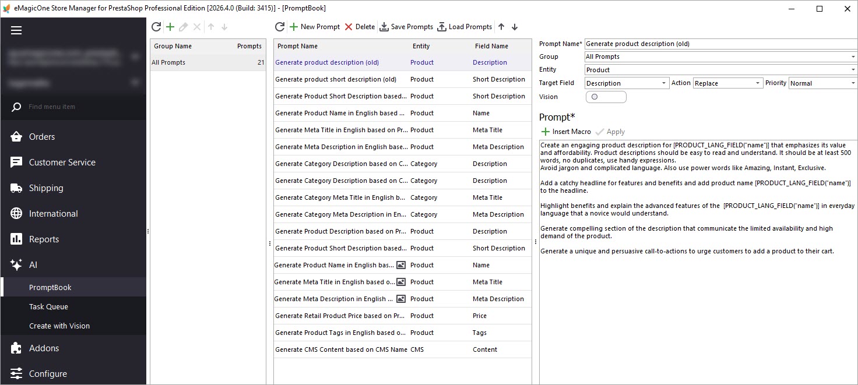The height and width of the screenshot is (385, 858).
Task: Delete the selected prompt group
Action: tap(197, 27)
